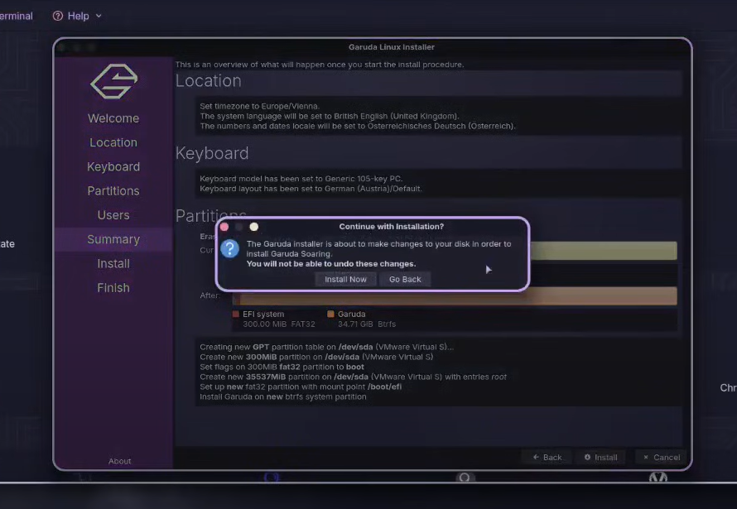Click the highlighted Summary step
Viewport: 737px width, 509px height.
[x=113, y=239]
